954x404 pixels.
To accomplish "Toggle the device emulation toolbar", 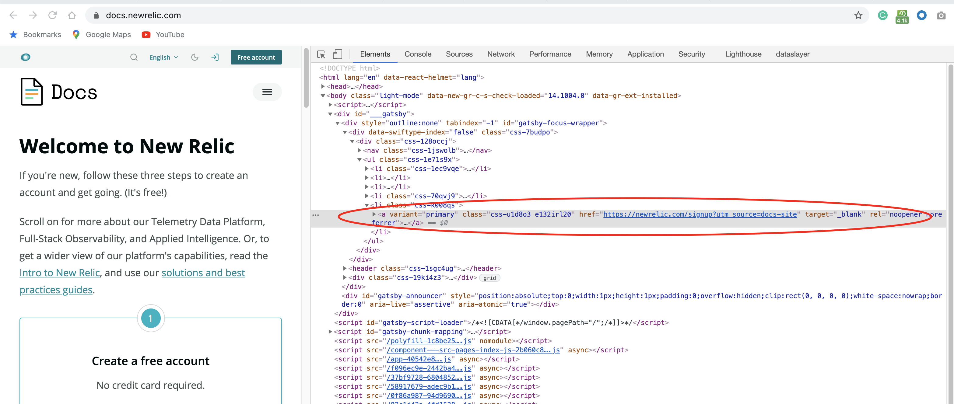I will point(337,54).
